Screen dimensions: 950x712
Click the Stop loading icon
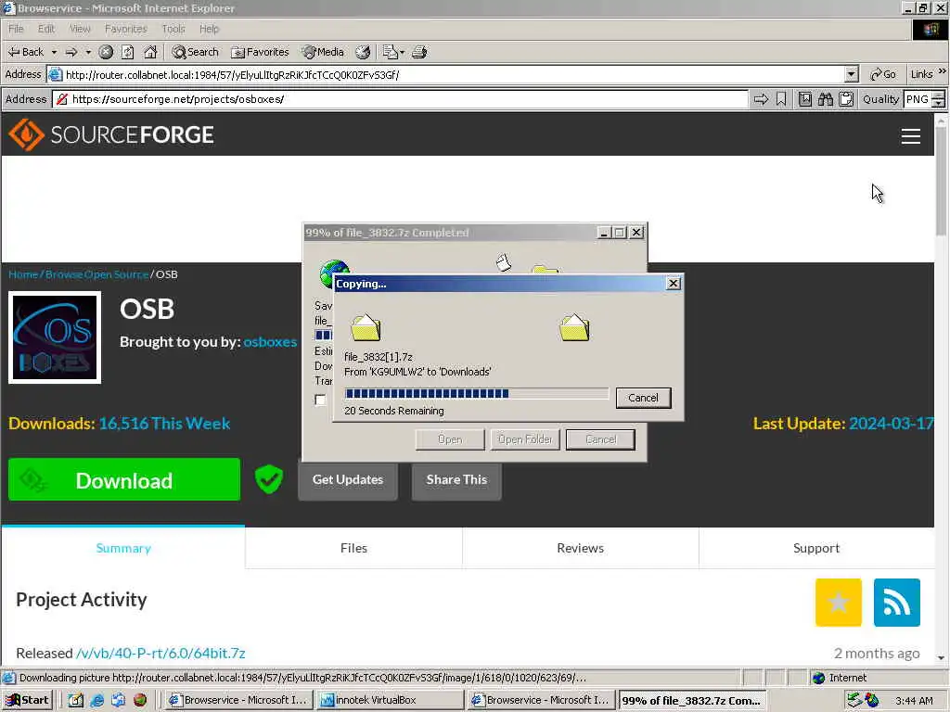tap(106, 52)
